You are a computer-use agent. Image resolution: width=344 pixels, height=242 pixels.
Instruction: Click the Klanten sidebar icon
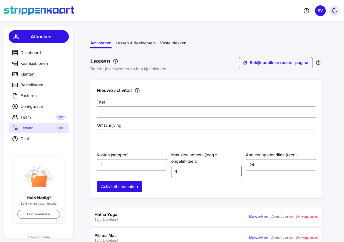[x=15, y=74]
